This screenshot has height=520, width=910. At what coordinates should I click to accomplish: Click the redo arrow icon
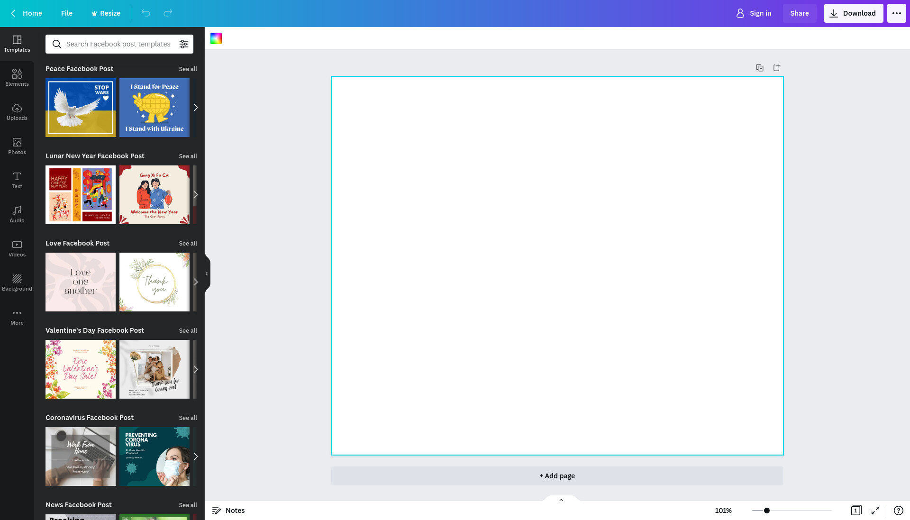click(x=168, y=13)
